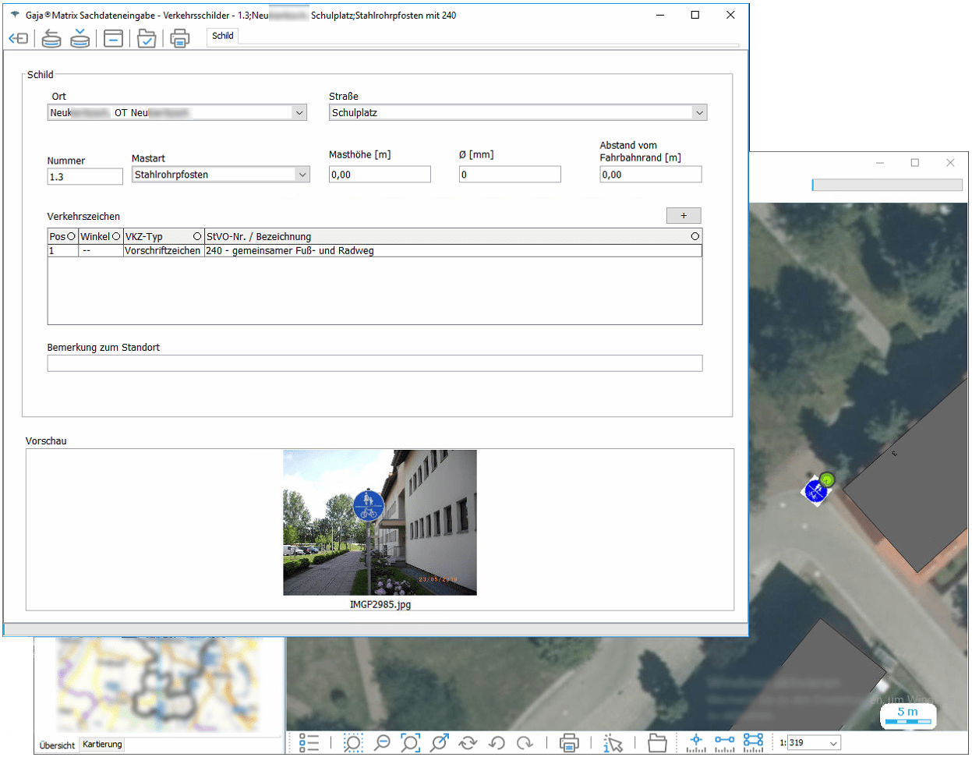
Task: Switch to the Kartierung tab
Action: [x=102, y=745]
